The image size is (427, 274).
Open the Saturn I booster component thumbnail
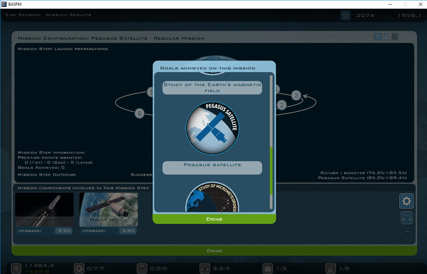click(44, 209)
